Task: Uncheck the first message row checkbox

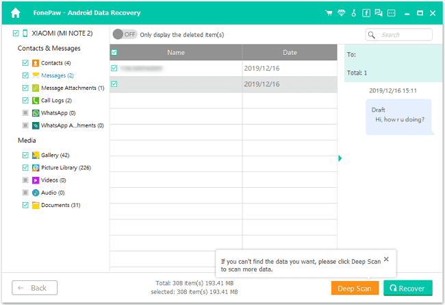Action: 114,69
